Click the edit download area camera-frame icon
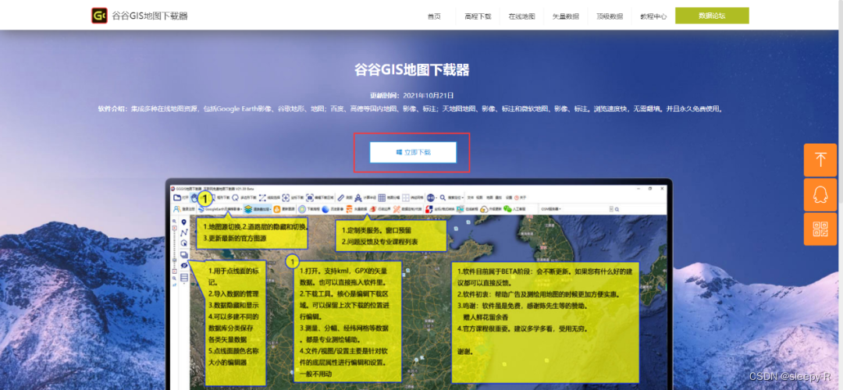 coord(310,197)
